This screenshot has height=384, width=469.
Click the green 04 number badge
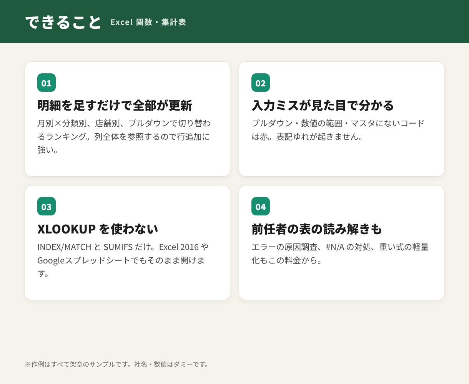tap(261, 206)
